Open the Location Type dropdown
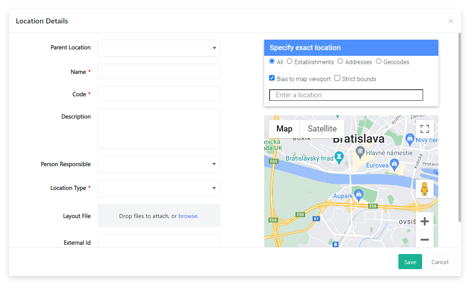 pyautogui.click(x=159, y=188)
